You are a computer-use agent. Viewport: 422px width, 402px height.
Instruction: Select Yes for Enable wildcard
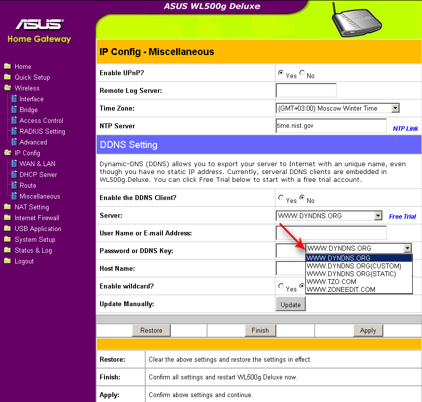coord(281,286)
